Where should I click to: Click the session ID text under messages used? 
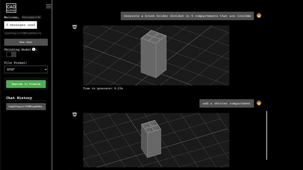pos(23,33)
